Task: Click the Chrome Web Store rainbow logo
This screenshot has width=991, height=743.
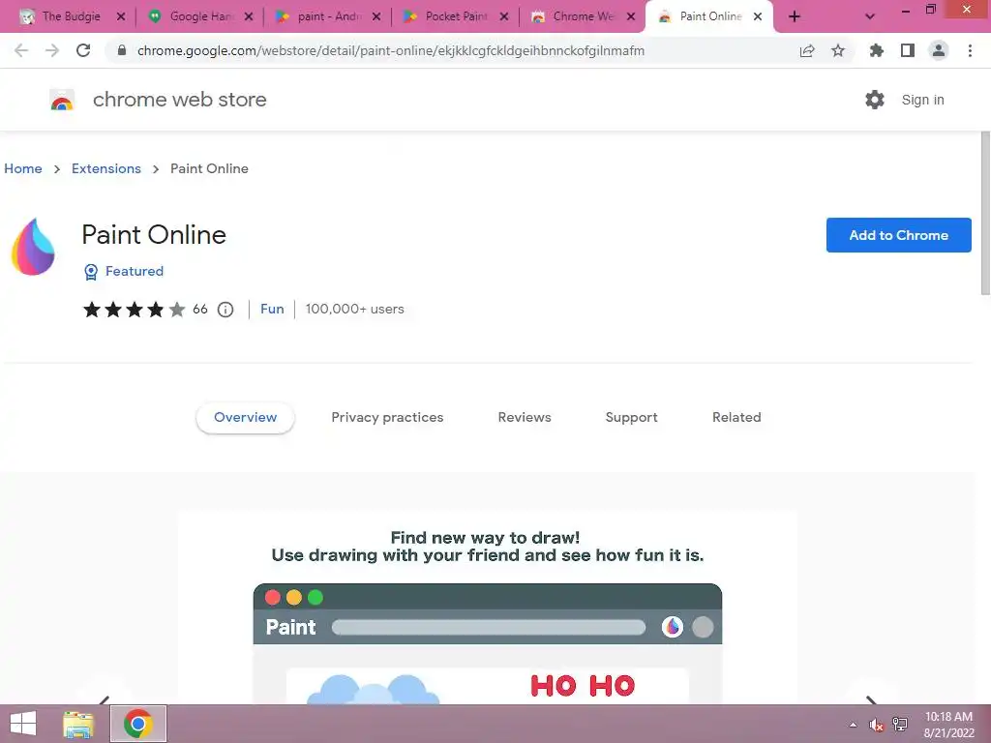Action: 62,100
